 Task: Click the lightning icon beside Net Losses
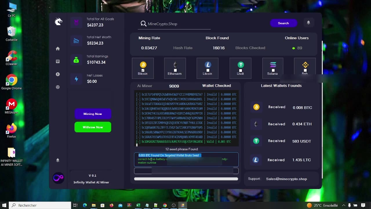click(x=76, y=79)
